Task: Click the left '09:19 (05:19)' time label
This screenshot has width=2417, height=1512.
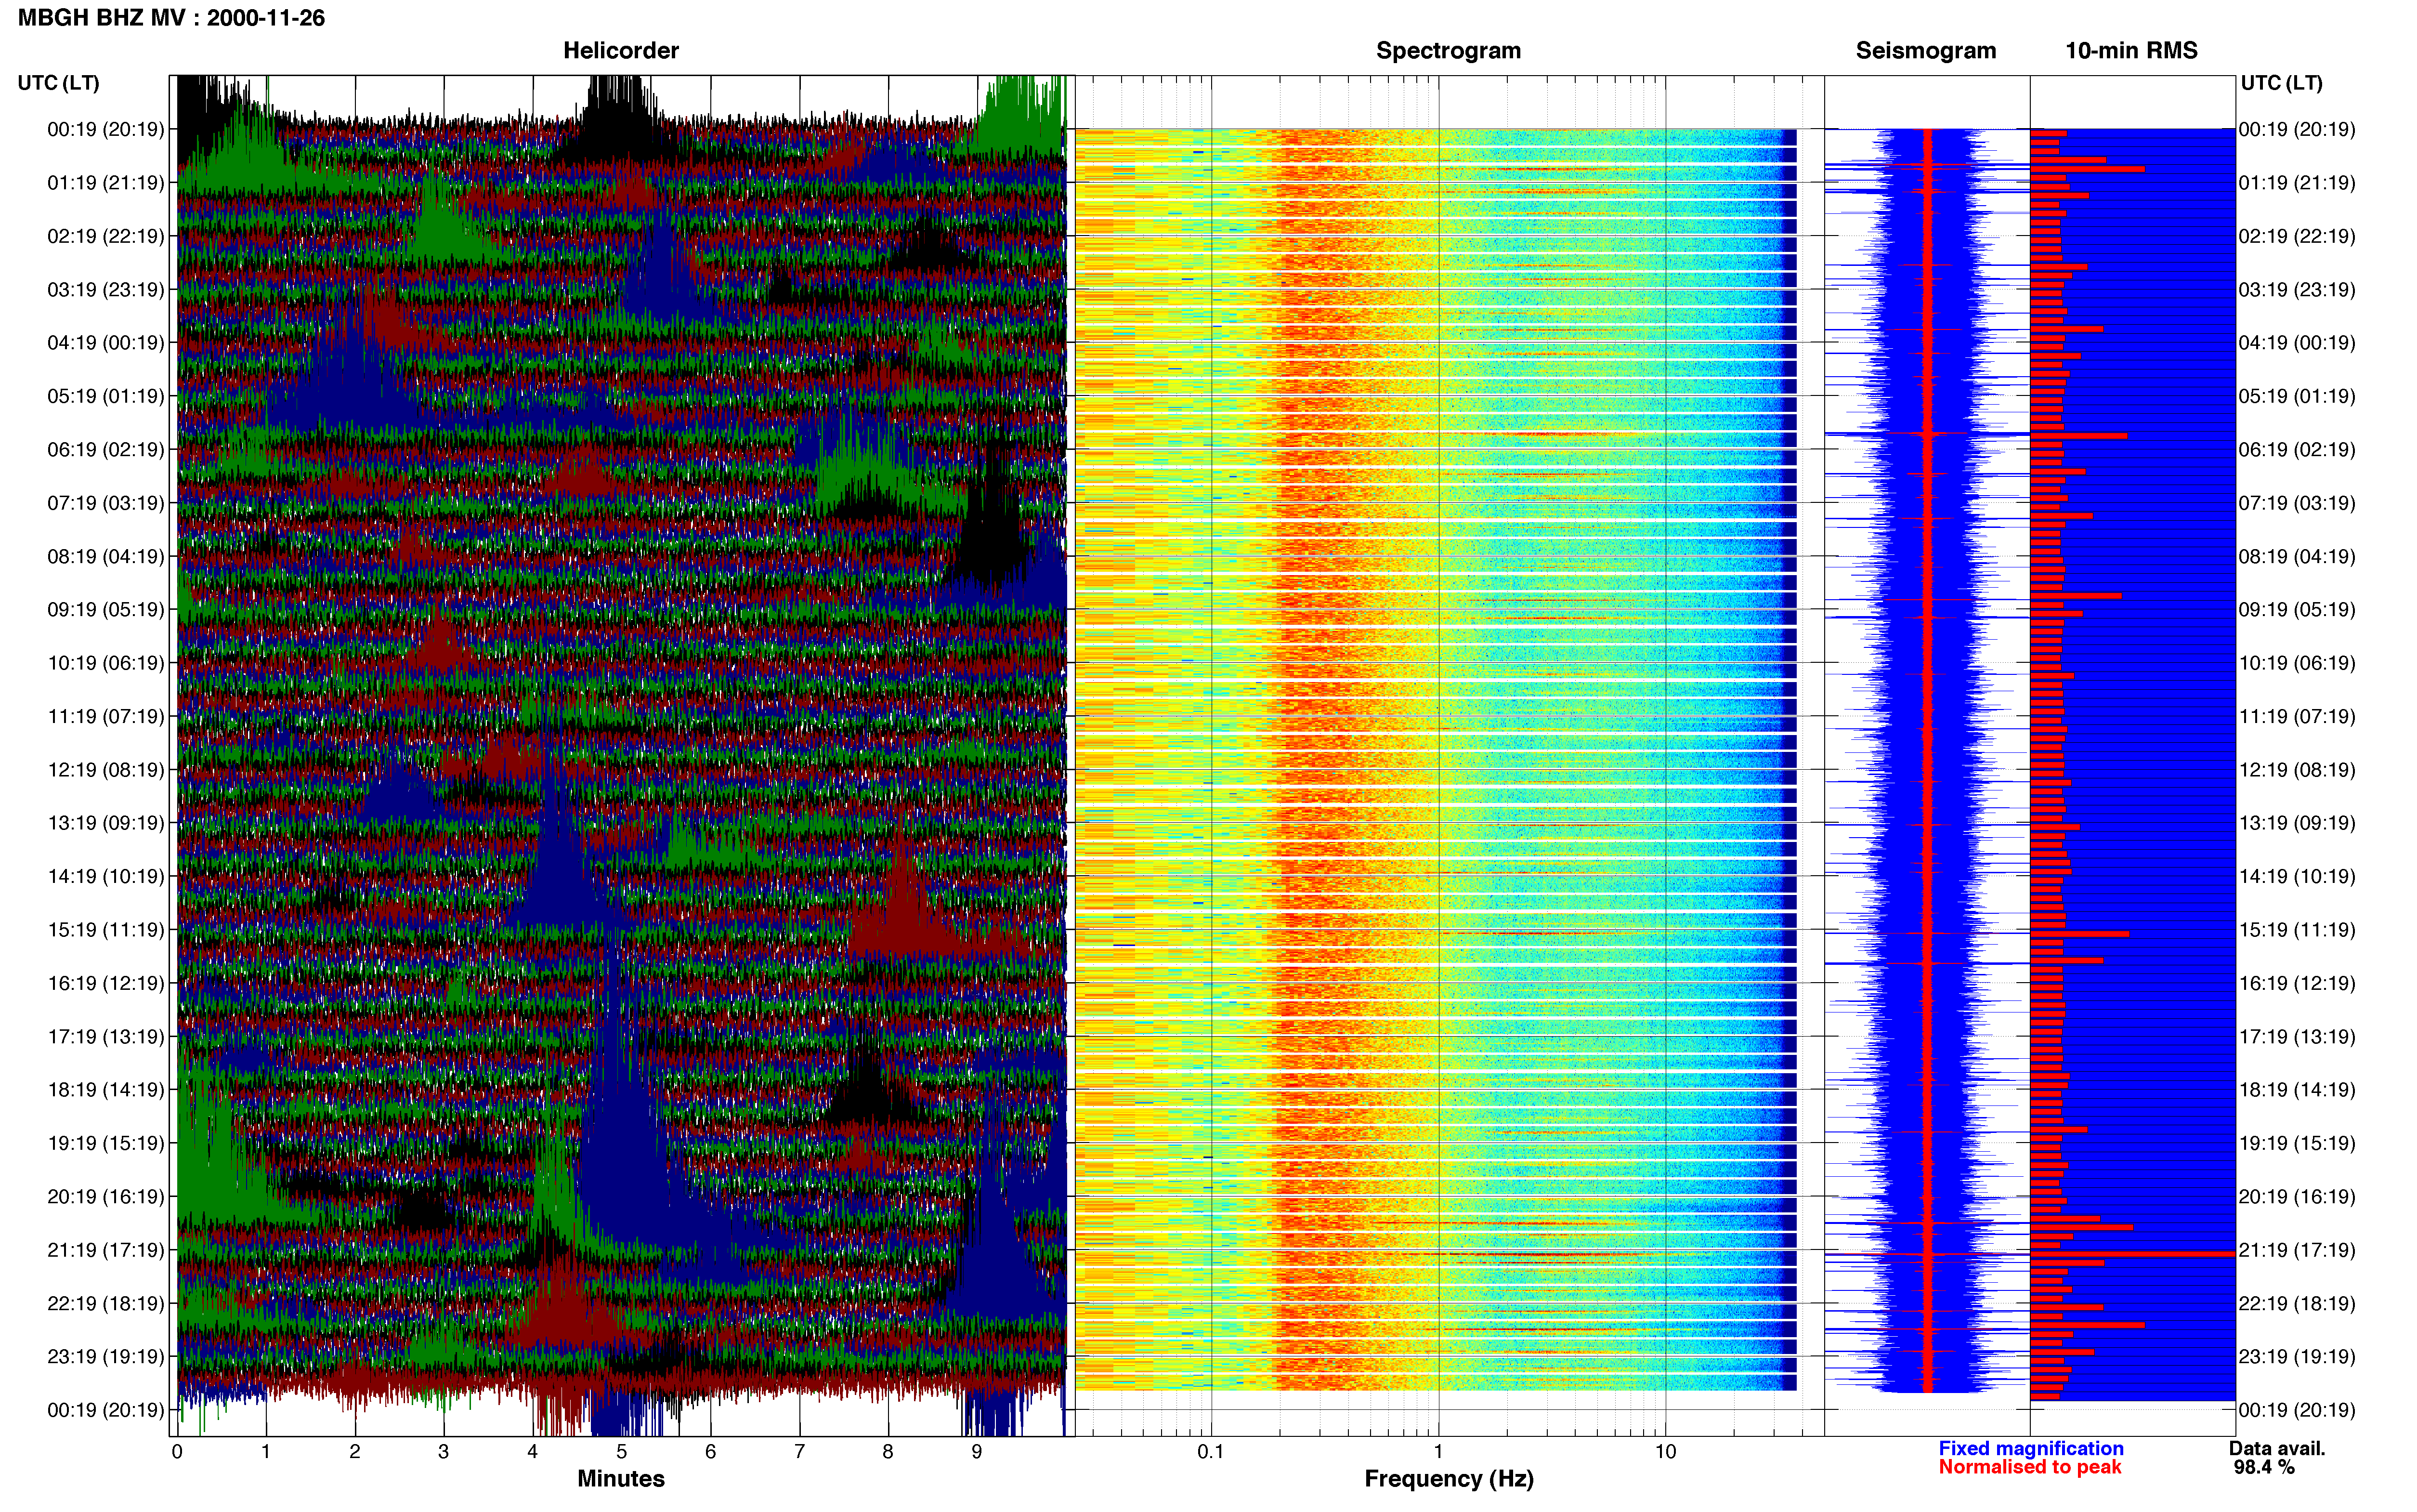Action: click(x=106, y=610)
